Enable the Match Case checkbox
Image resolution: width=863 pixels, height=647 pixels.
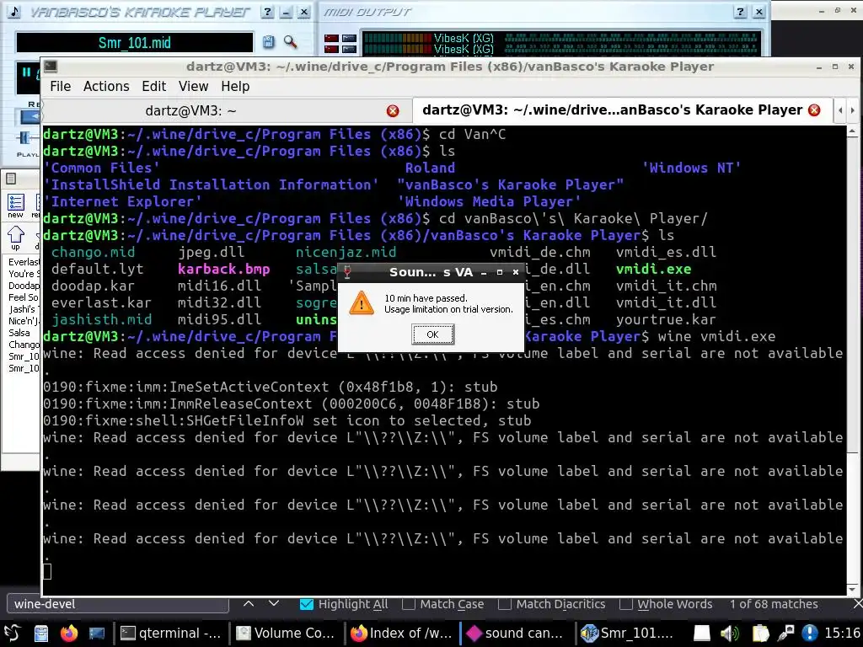coord(409,604)
